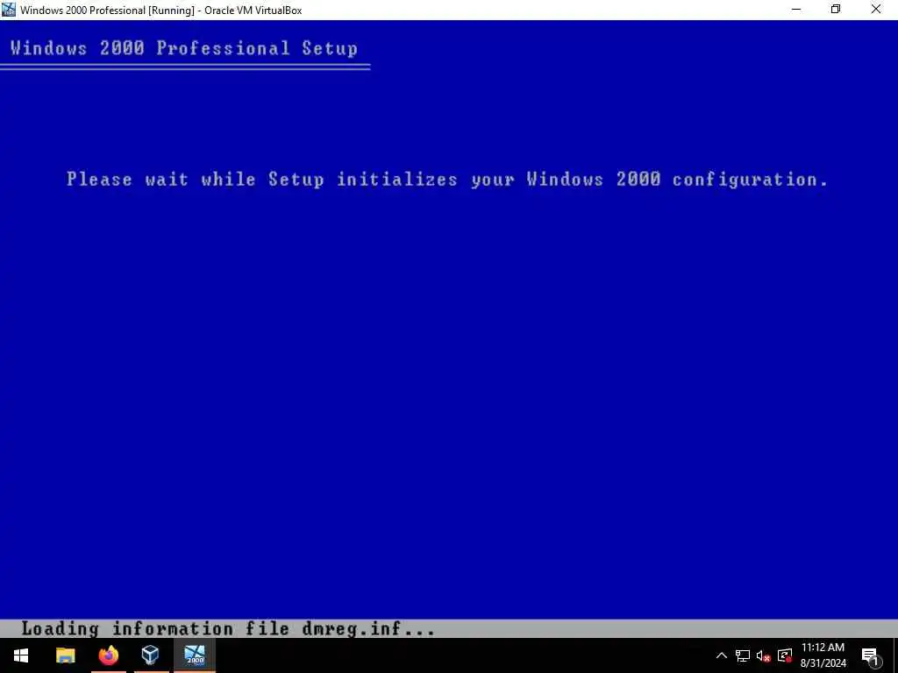The image size is (898, 673).
Task: Open VirtualBox Manager taskbar icon
Action: [x=151, y=655]
